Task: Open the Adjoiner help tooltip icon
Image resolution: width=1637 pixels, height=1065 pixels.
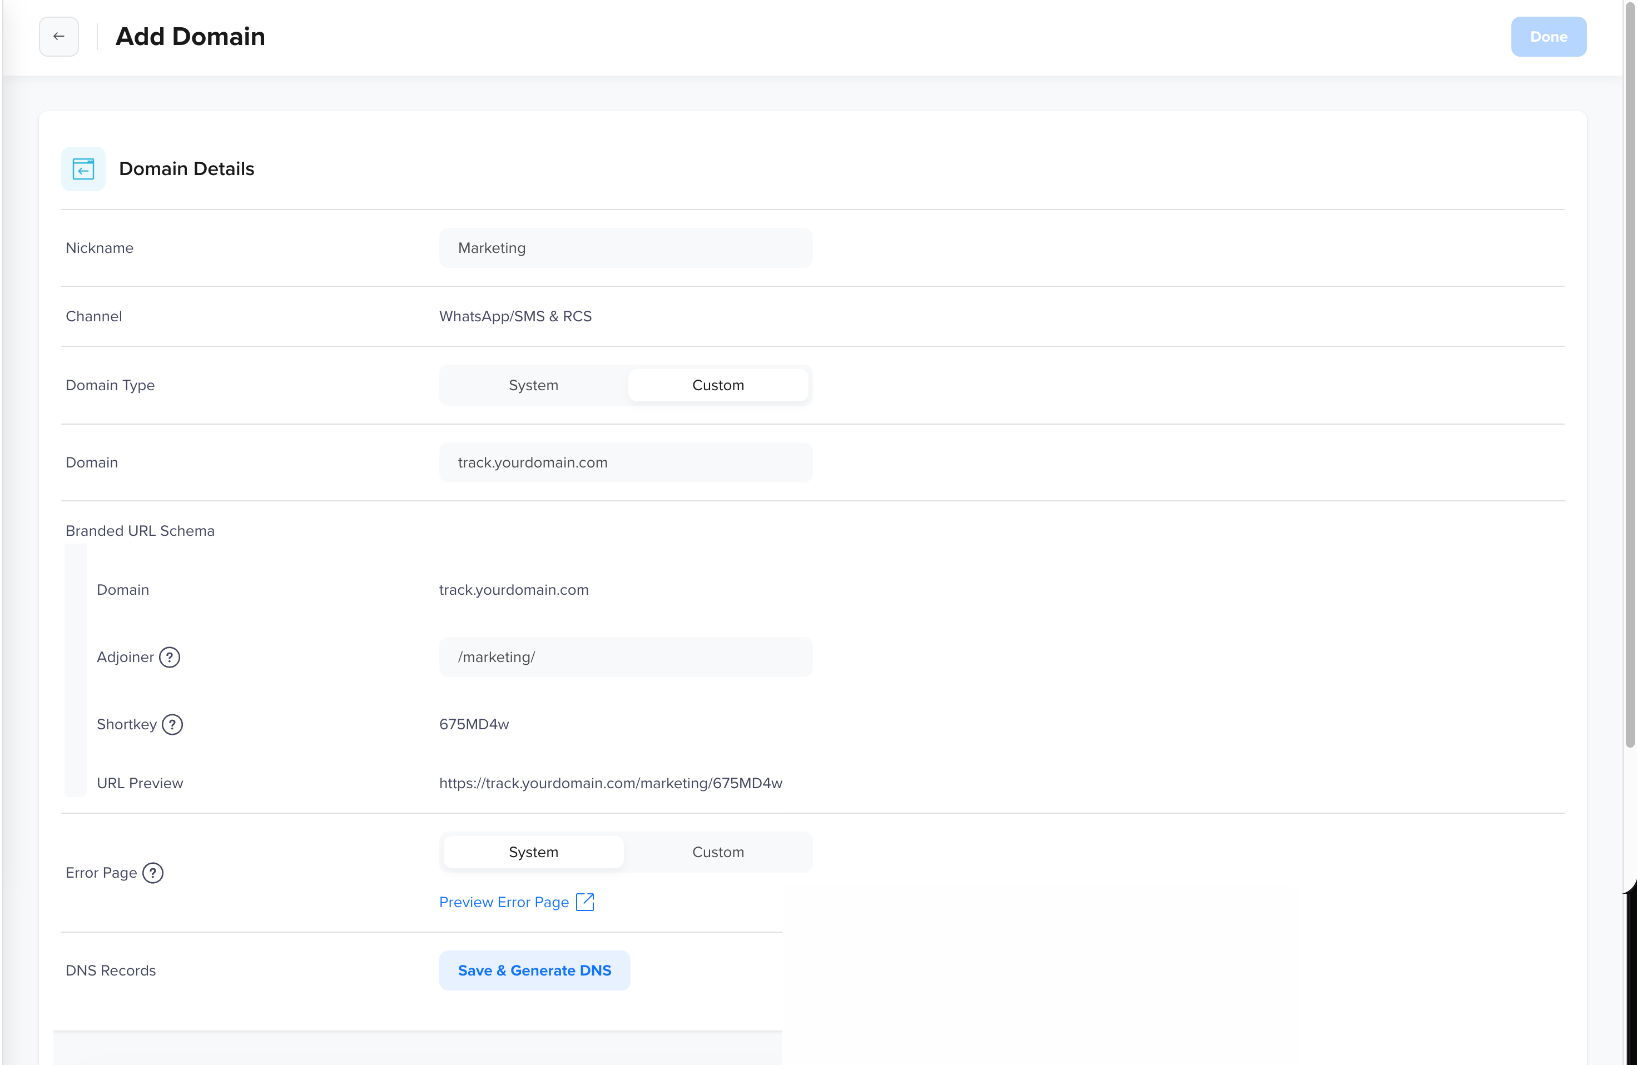Action: click(x=169, y=658)
